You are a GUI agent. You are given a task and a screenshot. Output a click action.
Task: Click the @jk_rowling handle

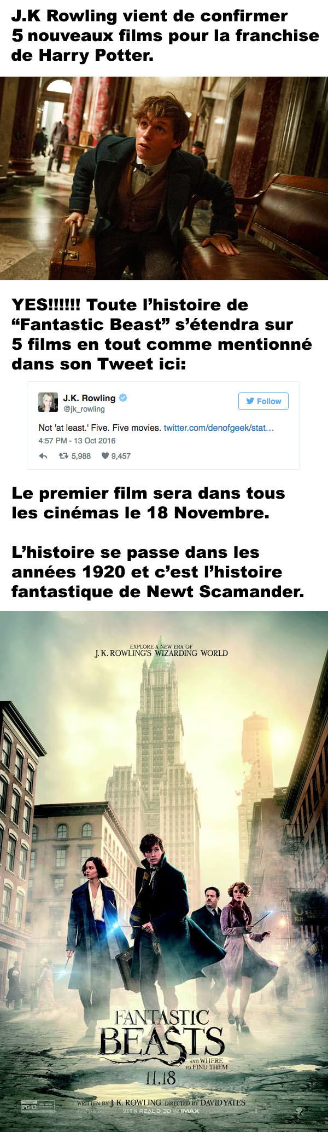click(84, 409)
